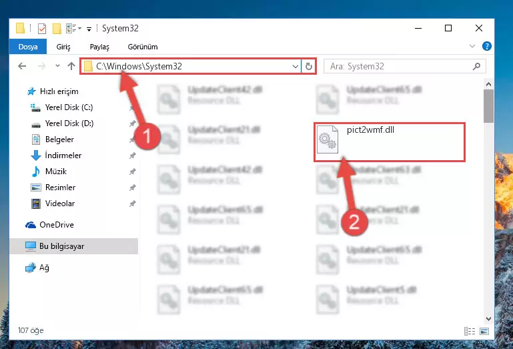Click the search magnifier icon
This screenshot has height=349, width=513.
477,67
